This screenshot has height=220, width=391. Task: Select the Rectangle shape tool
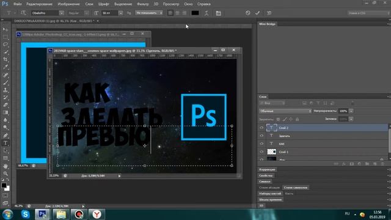point(5,158)
